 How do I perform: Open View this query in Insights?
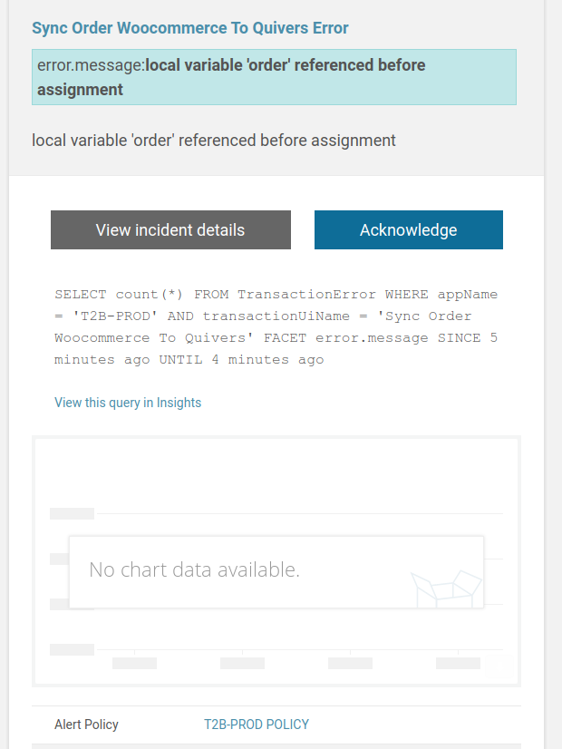click(x=128, y=403)
